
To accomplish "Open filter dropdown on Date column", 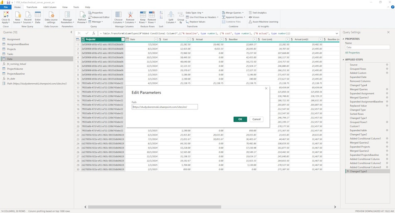I will coord(156,39).
